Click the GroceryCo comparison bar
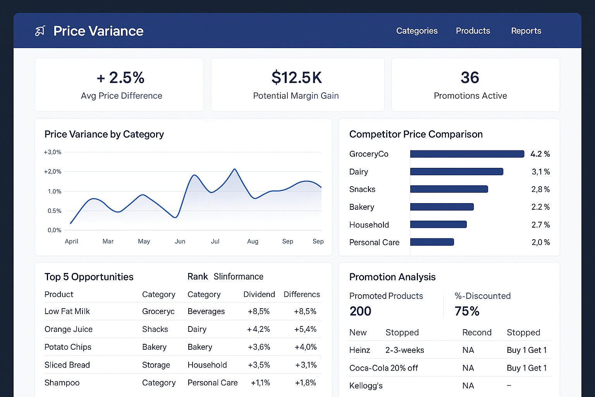This screenshot has width=595, height=397. pyautogui.click(x=467, y=154)
